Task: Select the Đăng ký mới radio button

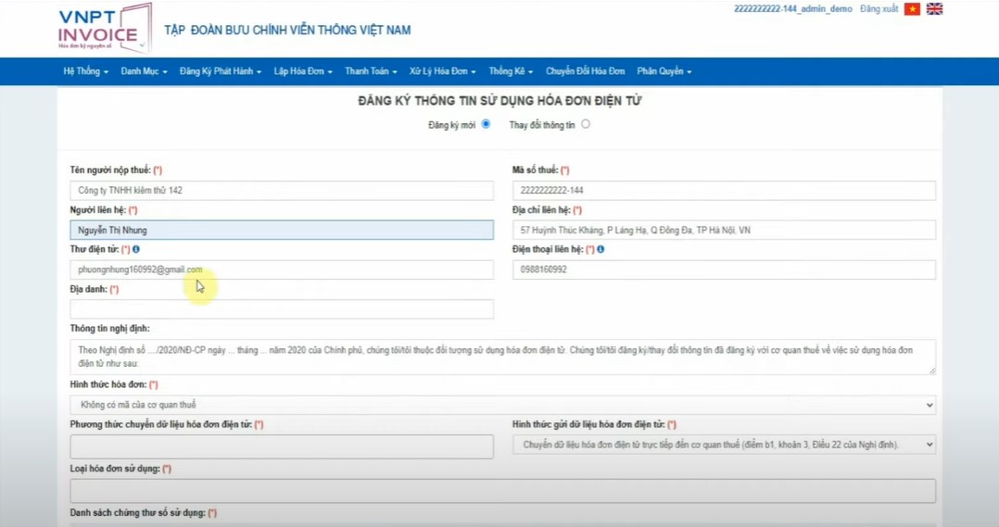Action: click(x=486, y=124)
